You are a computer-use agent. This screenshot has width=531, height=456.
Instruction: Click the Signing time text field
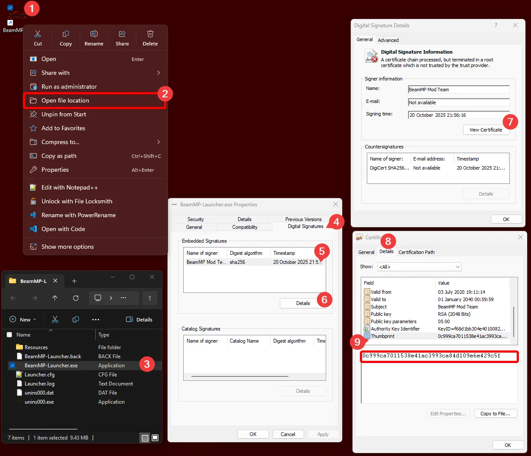click(458, 115)
